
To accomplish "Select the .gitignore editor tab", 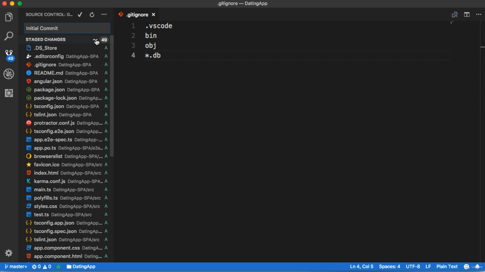I will pyautogui.click(x=137, y=15).
